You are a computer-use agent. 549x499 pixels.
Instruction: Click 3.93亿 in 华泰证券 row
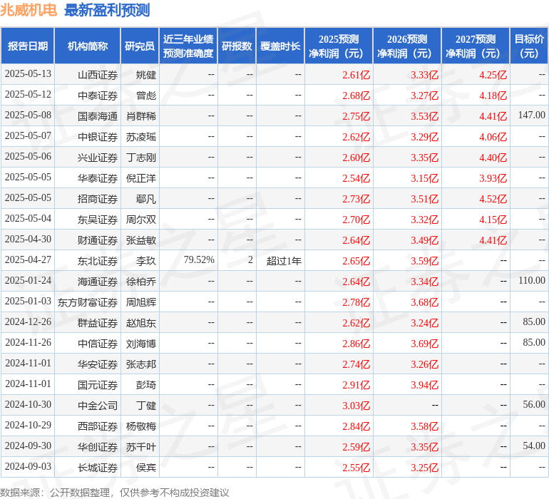coord(493,178)
